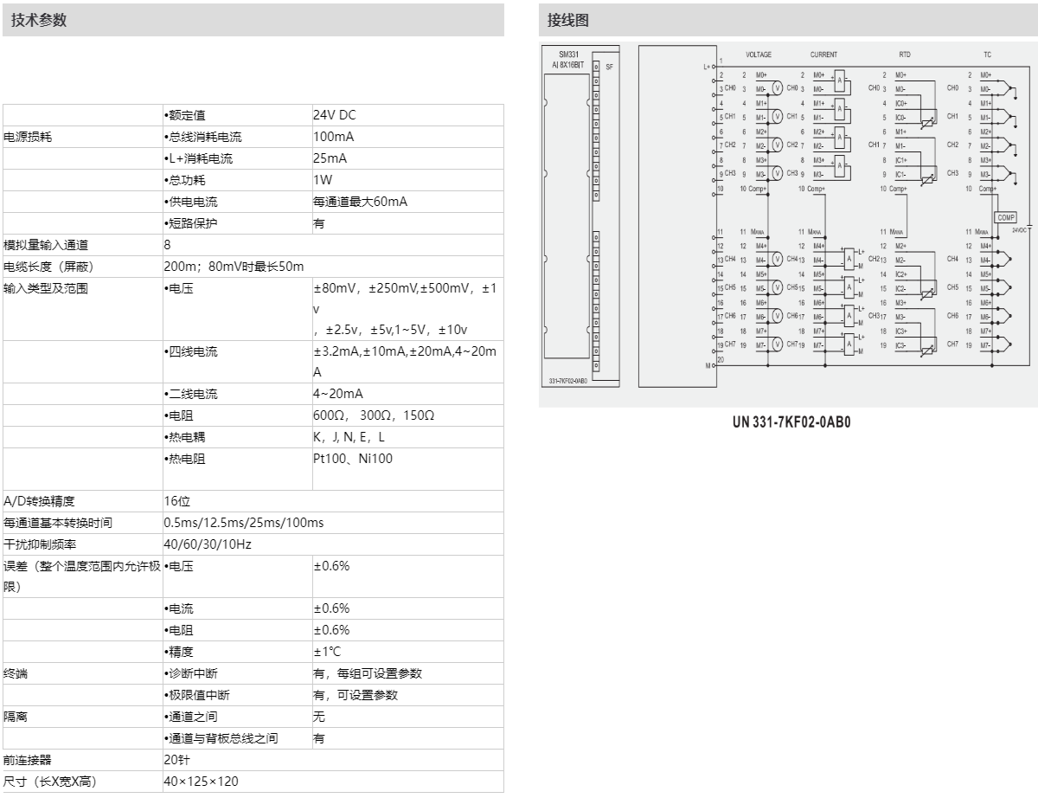
Task: Click the 24V DC rated value
Action: click(334, 115)
